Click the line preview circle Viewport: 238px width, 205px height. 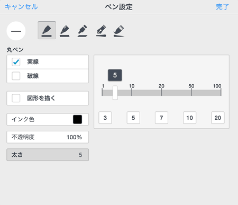click(x=16, y=31)
